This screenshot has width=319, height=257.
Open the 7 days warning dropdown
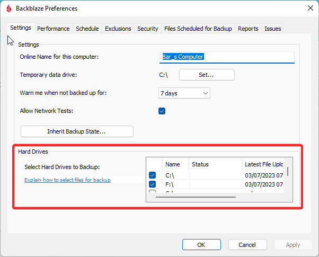point(184,93)
